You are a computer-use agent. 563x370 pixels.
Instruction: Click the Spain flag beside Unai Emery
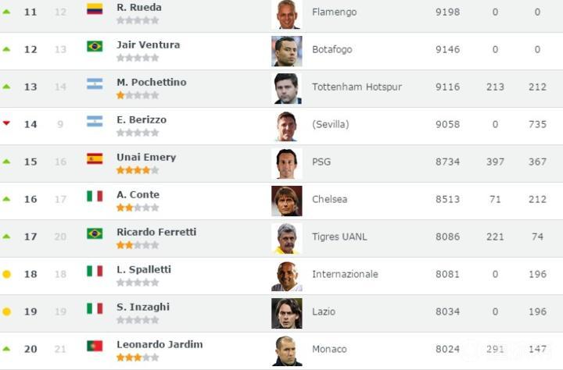tap(95, 158)
